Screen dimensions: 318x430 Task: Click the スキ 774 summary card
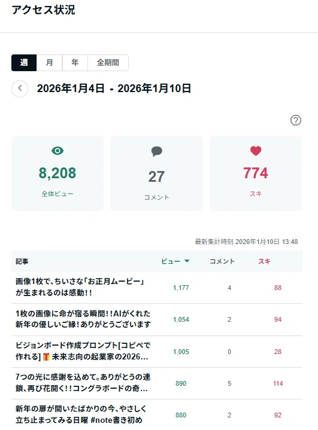click(256, 173)
